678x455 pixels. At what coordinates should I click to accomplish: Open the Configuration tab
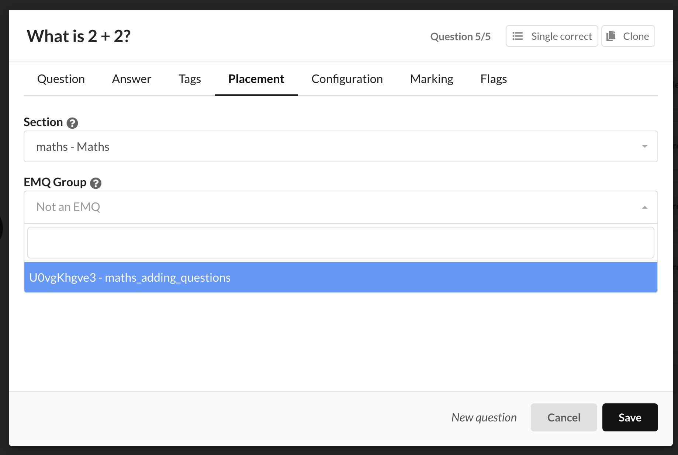pos(347,79)
